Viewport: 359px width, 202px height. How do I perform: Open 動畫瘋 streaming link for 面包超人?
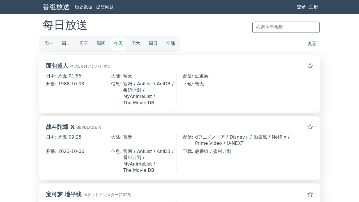point(202,76)
